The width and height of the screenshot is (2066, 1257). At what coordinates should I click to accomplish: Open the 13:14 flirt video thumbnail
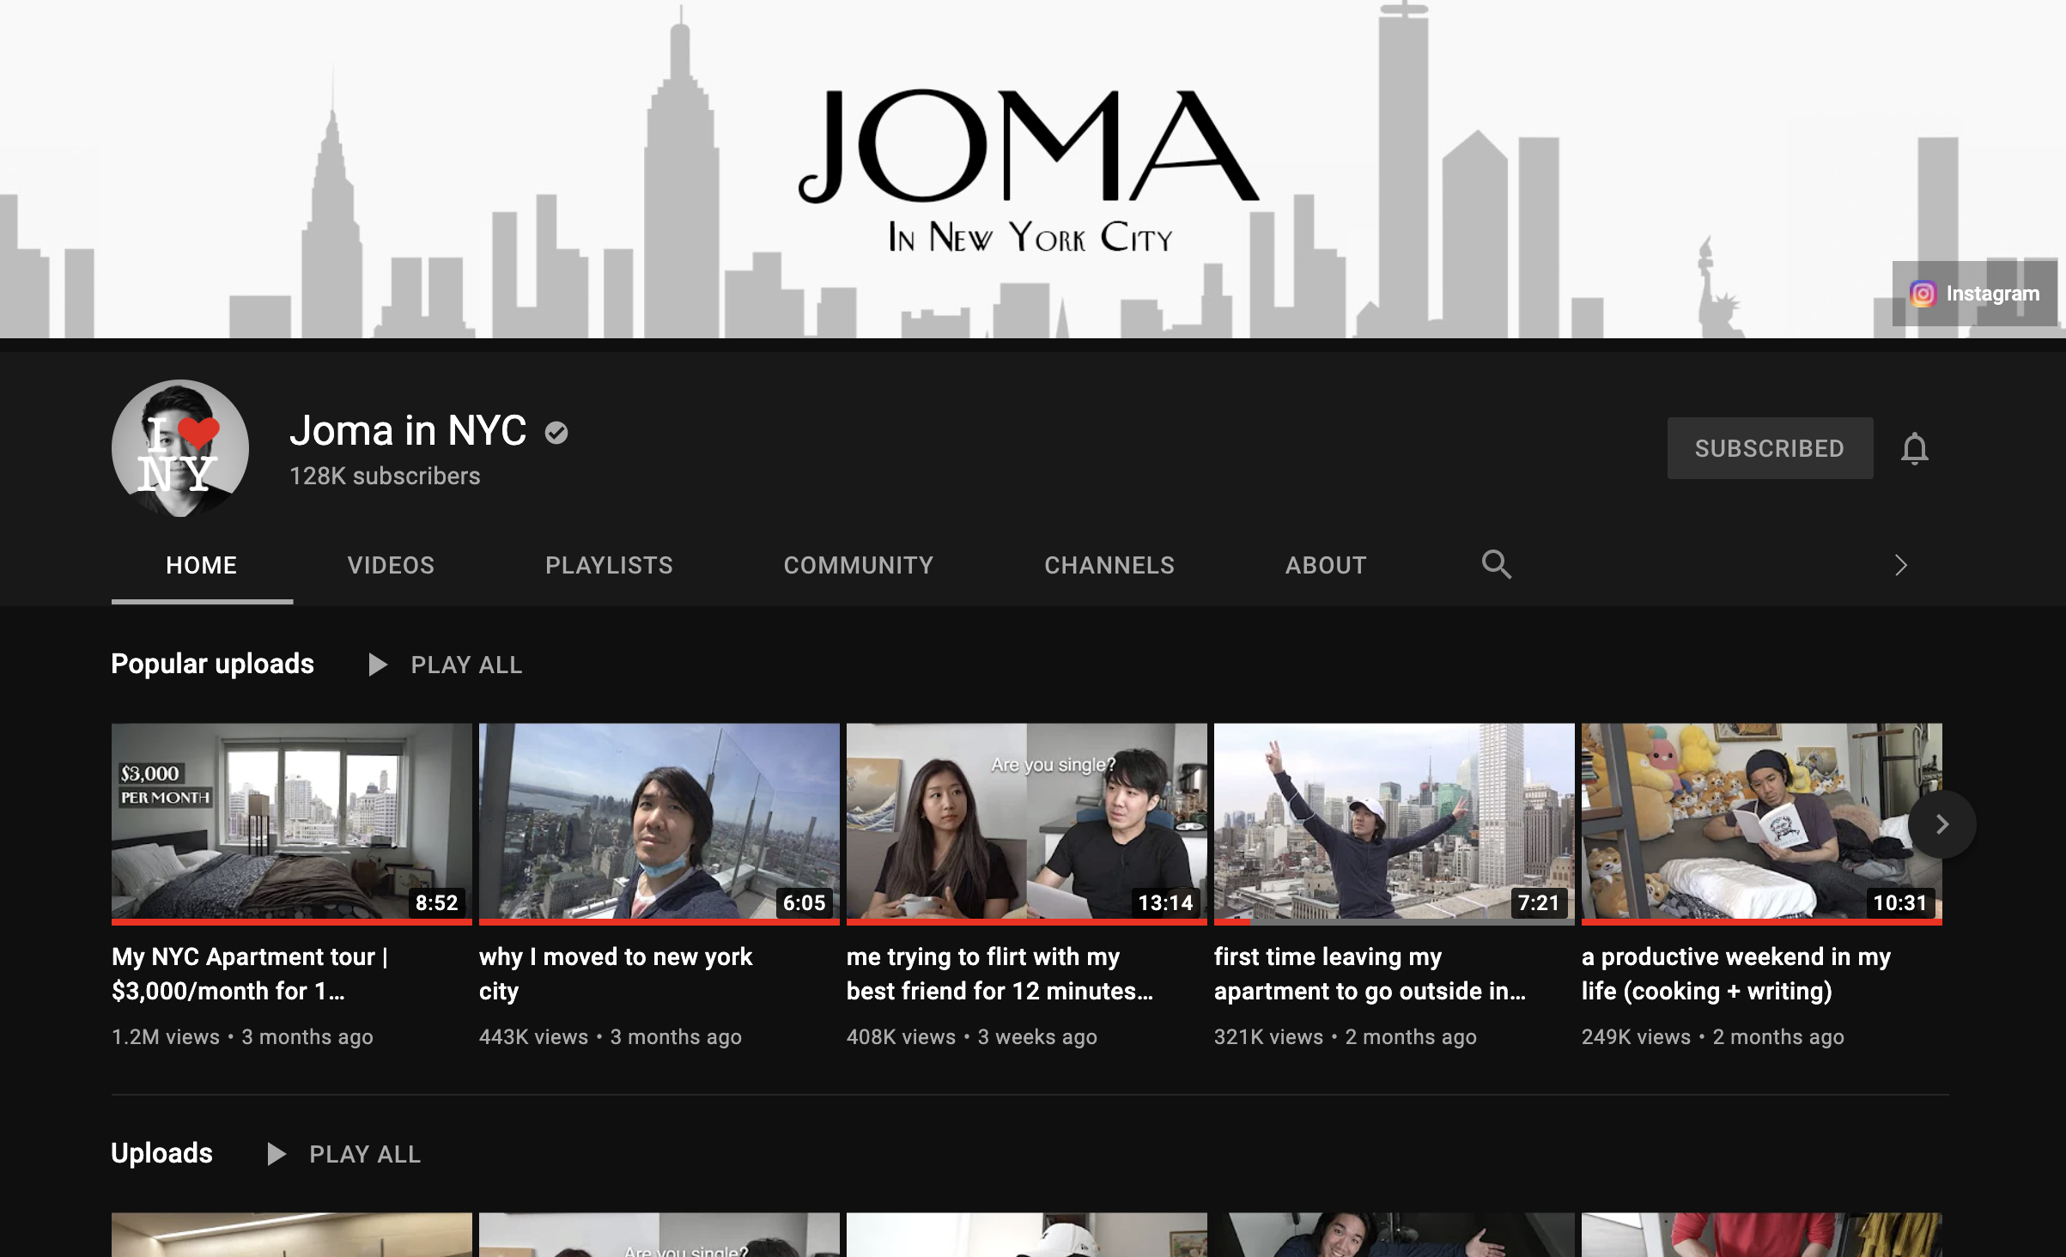point(1026,823)
